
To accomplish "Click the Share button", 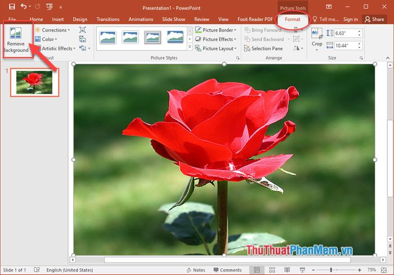I will point(374,19).
